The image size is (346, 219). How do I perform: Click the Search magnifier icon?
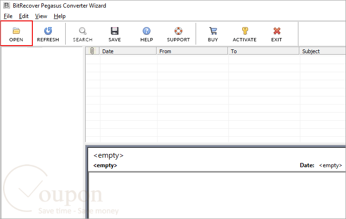pyautogui.click(x=83, y=31)
